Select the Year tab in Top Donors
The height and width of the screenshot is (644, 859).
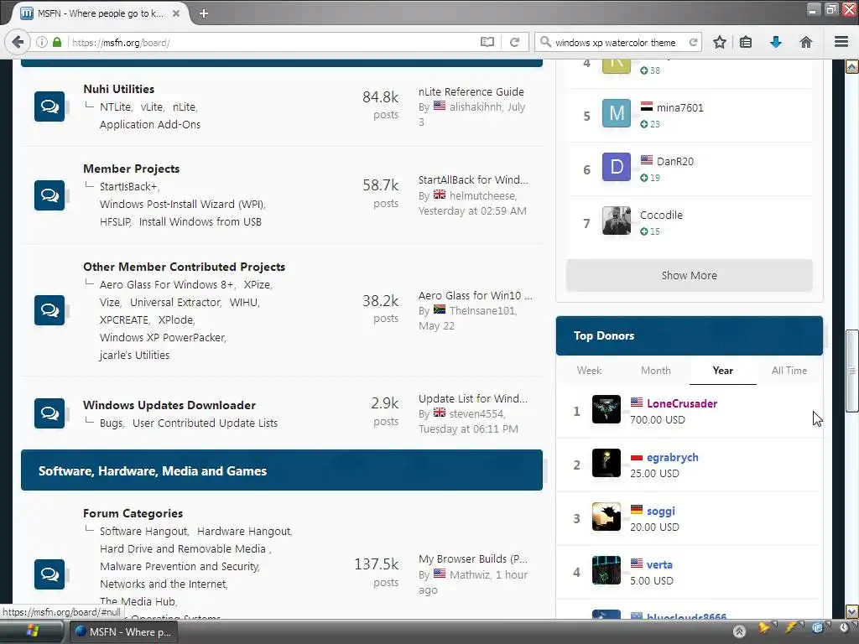pos(722,371)
